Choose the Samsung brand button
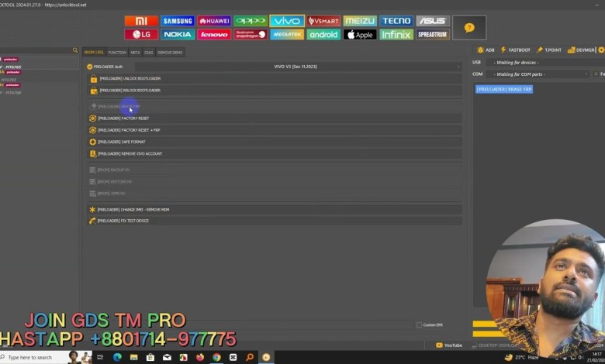This screenshot has height=364, width=605. coord(178,21)
